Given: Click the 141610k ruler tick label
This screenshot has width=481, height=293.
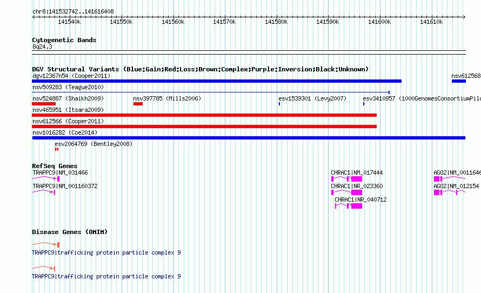Looking at the screenshot, I should 431,22.
